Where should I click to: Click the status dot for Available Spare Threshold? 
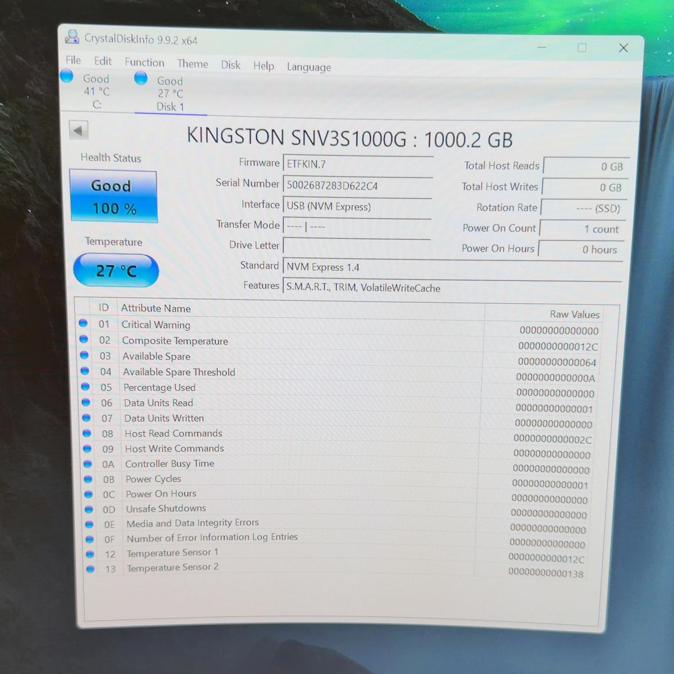pyautogui.click(x=85, y=370)
